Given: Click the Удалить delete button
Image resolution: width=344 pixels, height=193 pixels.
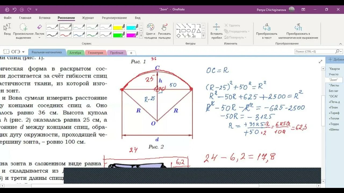Looking at the screenshot, I should (232, 25).
